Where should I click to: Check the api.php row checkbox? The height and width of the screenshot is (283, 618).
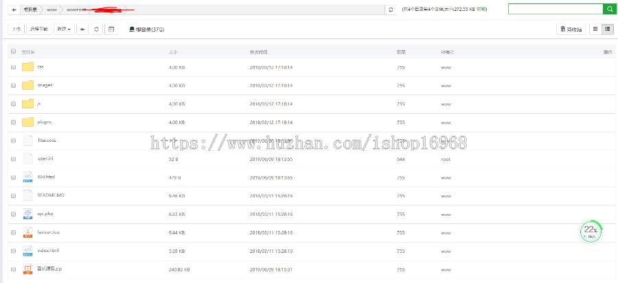[x=14, y=214]
